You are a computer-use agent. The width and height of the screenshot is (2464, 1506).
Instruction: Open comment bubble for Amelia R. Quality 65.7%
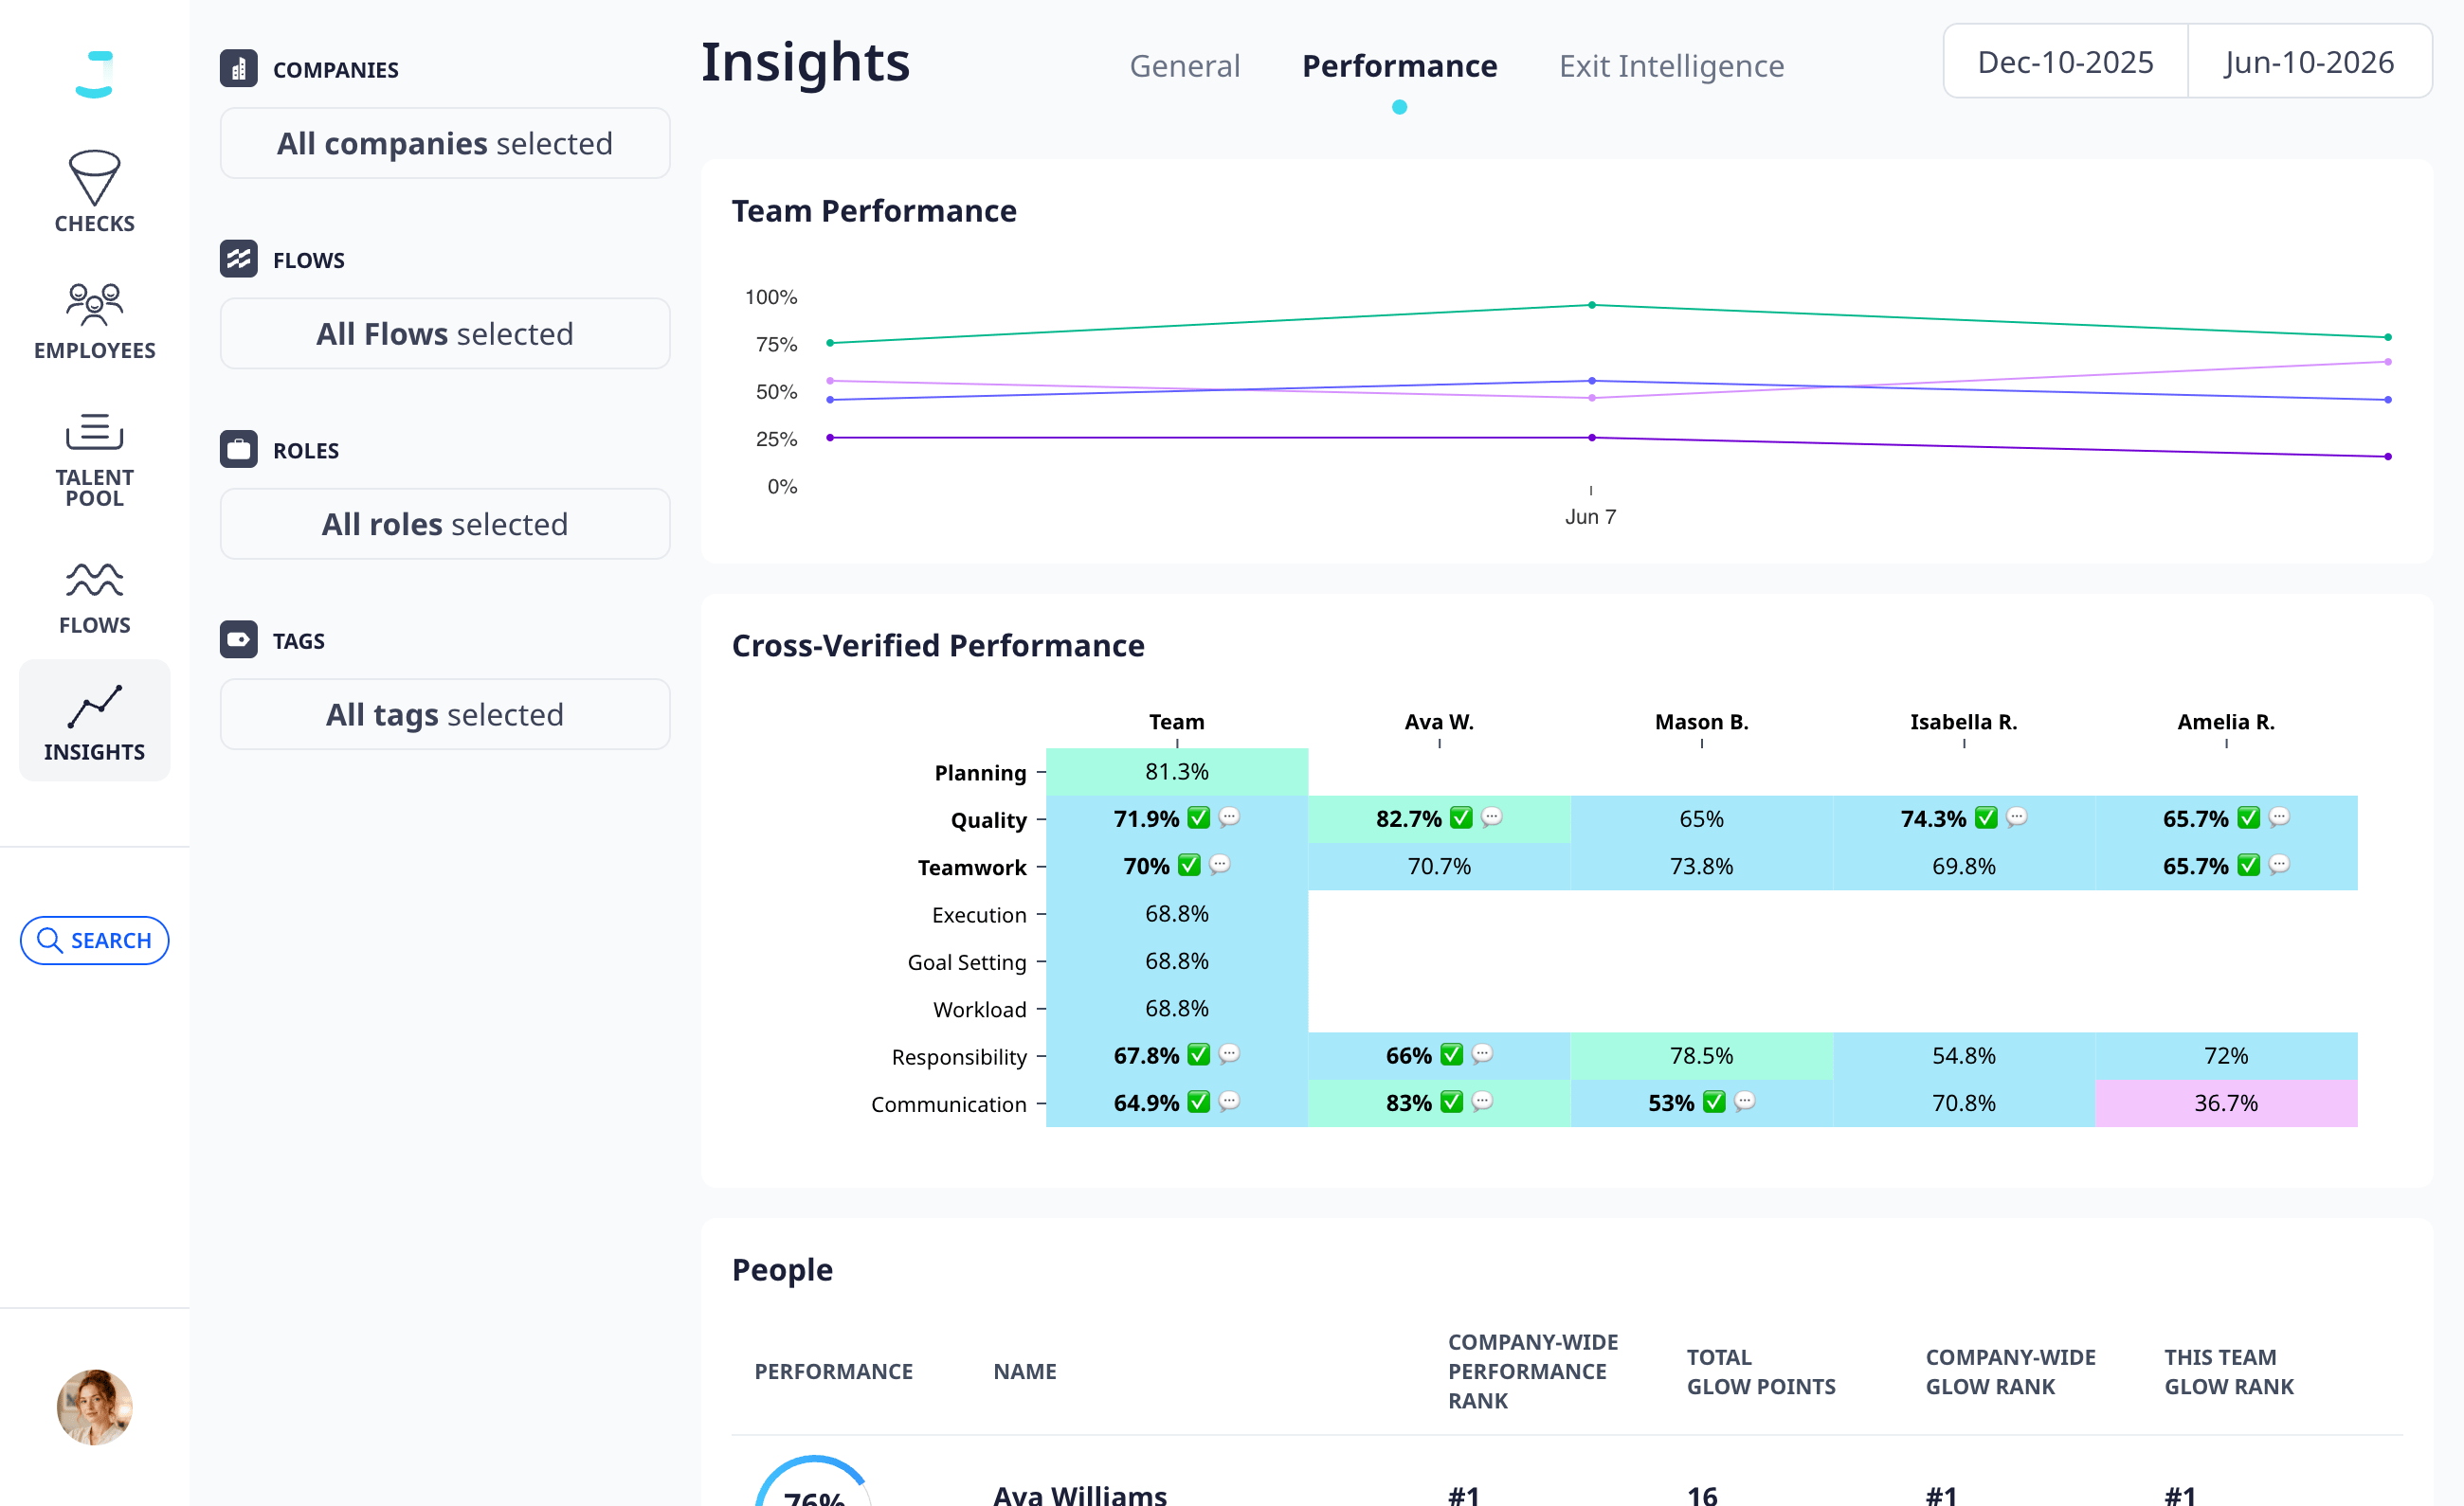coord(2279,817)
